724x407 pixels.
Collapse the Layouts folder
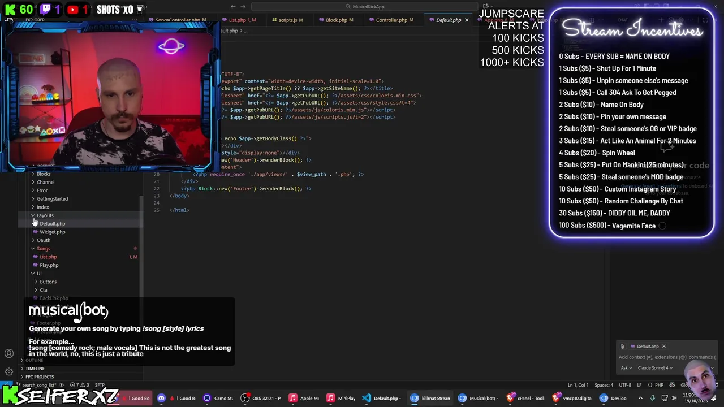[x=45, y=215]
